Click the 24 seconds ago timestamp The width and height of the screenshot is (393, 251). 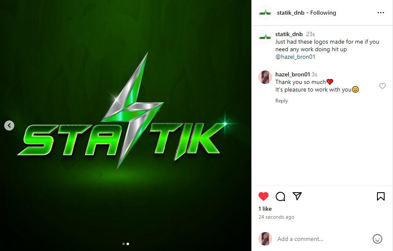click(276, 217)
